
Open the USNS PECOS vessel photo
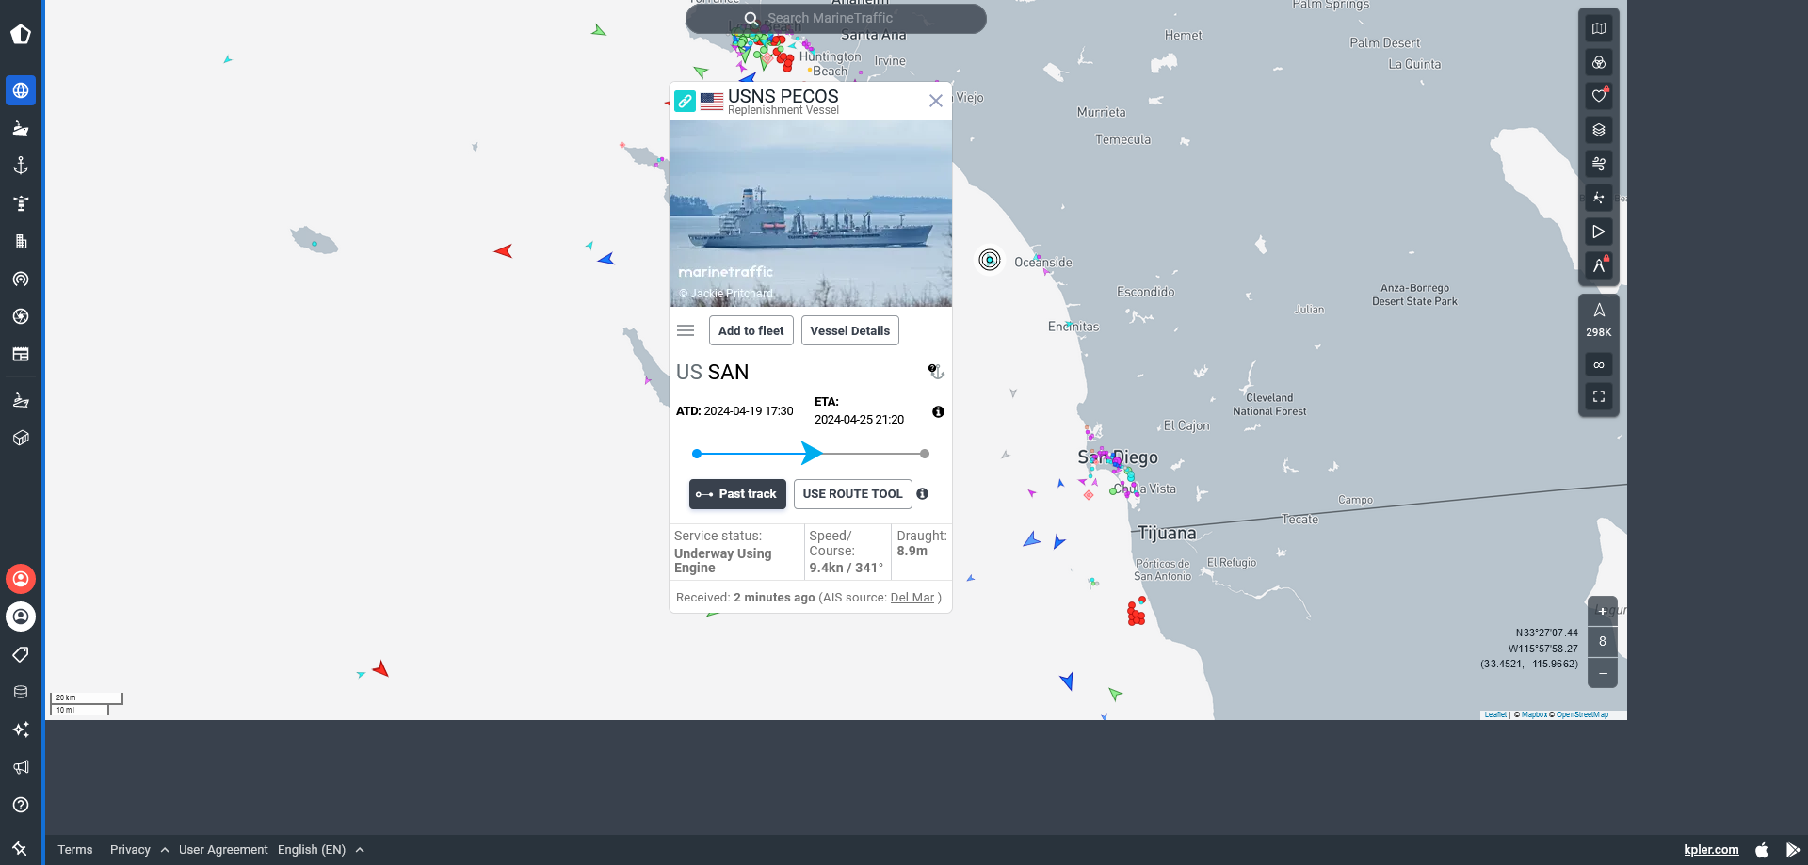811,213
